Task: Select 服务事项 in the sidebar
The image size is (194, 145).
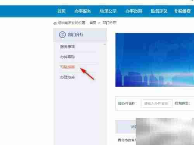Action: pyautogui.click(x=68, y=47)
